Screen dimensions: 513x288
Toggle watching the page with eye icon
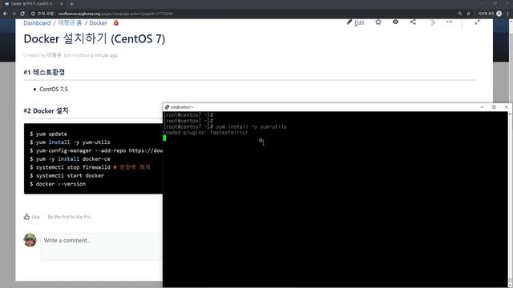coord(395,22)
